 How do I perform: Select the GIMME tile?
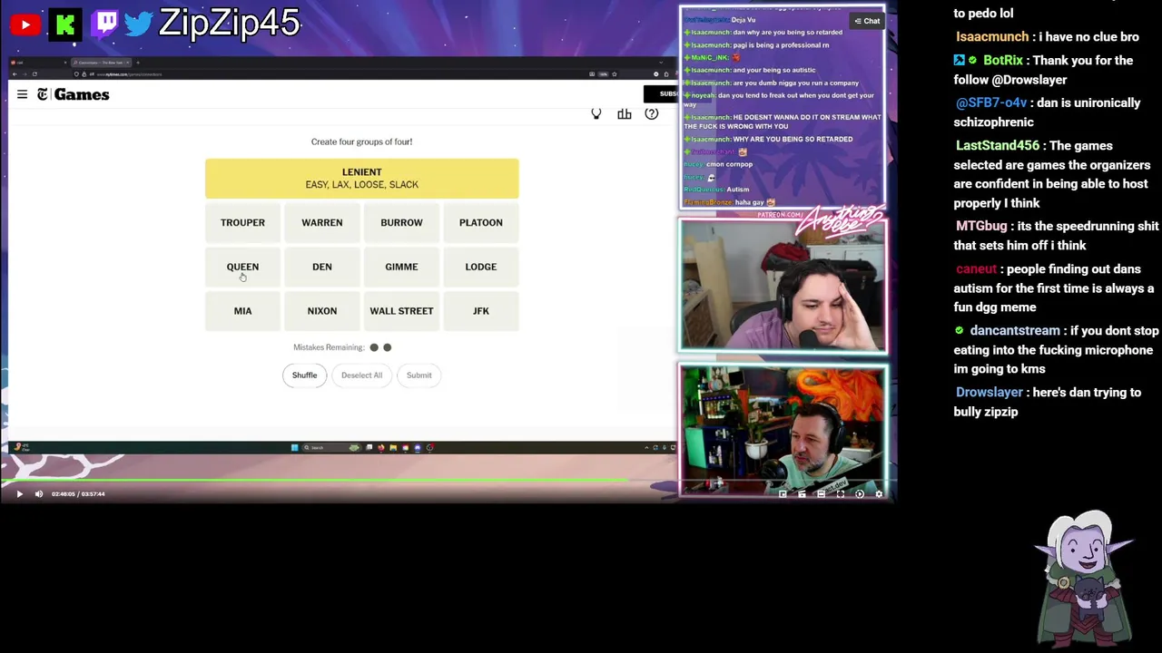(x=401, y=267)
